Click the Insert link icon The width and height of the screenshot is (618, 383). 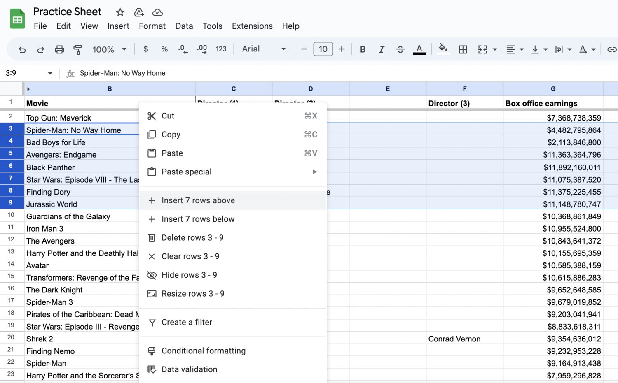click(612, 49)
